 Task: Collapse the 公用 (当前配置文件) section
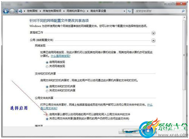pyautogui.click(x=154, y=41)
